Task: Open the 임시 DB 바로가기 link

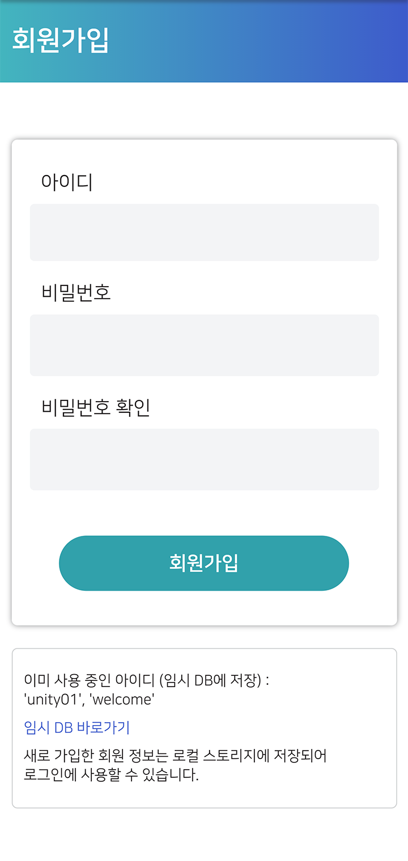Action: 77,727
